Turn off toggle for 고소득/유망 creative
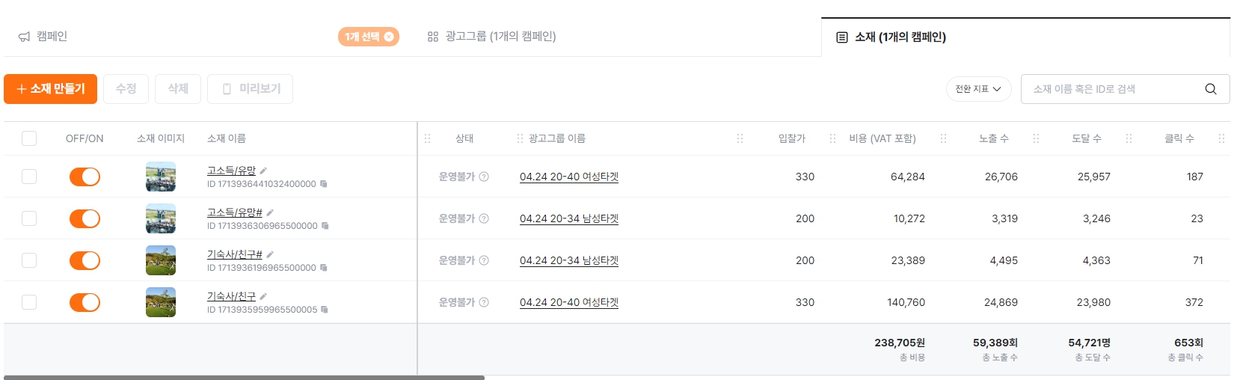This screenshot has width=1234, height=380. [85, 177]
